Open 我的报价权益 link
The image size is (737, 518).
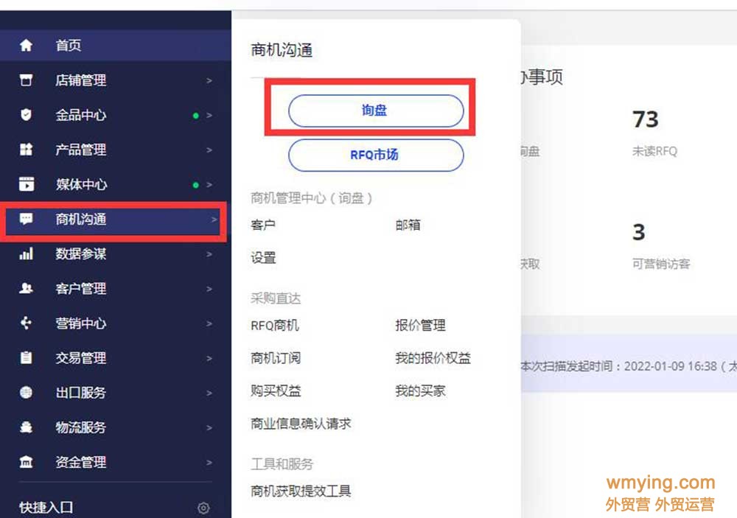(x=433, y=358)
